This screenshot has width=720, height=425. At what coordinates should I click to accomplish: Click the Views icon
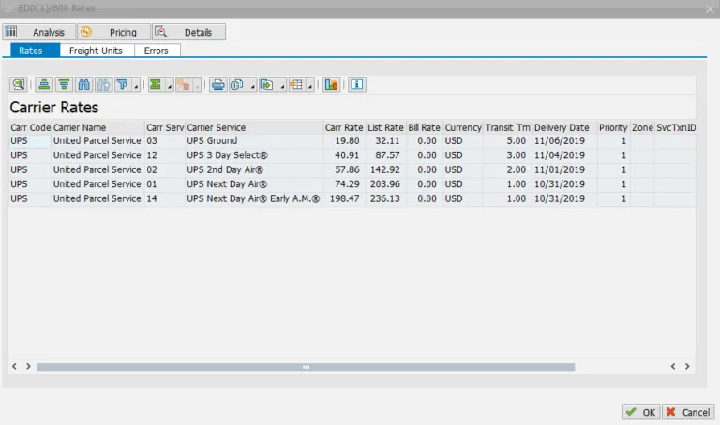tap(237, 84)
